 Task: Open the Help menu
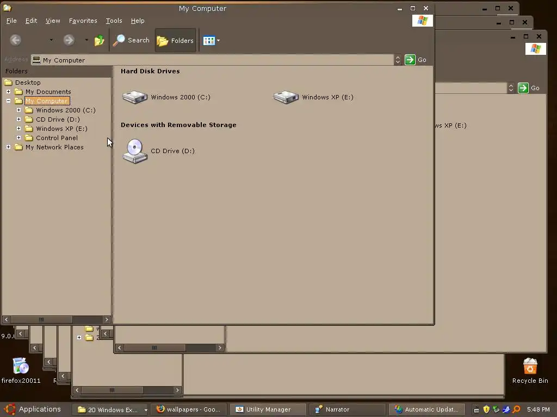click(x=138, y=21)
